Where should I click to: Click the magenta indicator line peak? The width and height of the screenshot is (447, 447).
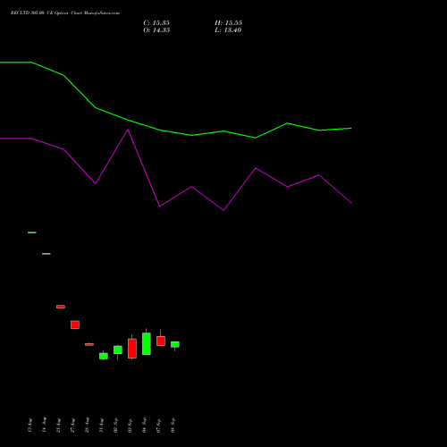coord(128,130)
